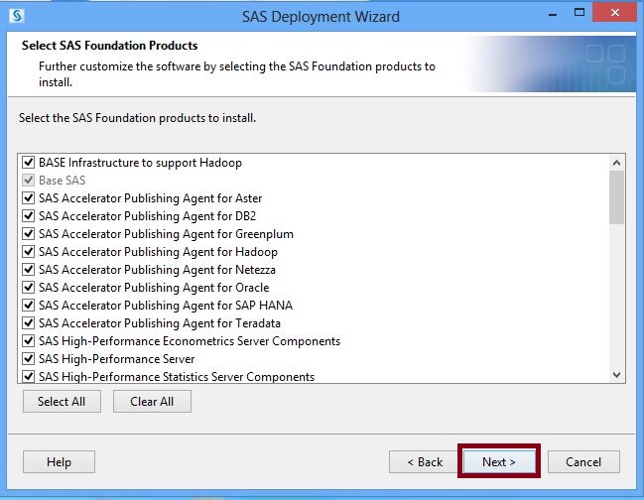Close the SAS Deployment Wizard window
Viewport: 644px width, 500px height.
click(x=614, y=12)
